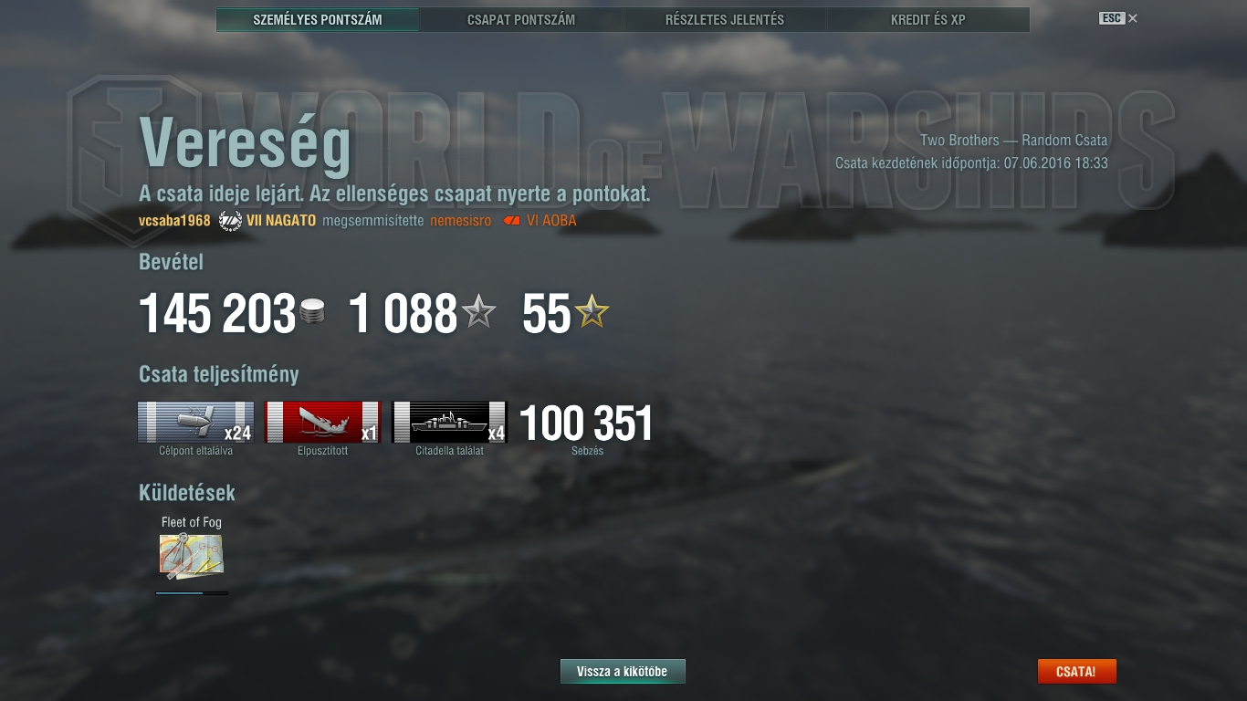Click the Citadella találat x4 ribbon

coord(449,422)
